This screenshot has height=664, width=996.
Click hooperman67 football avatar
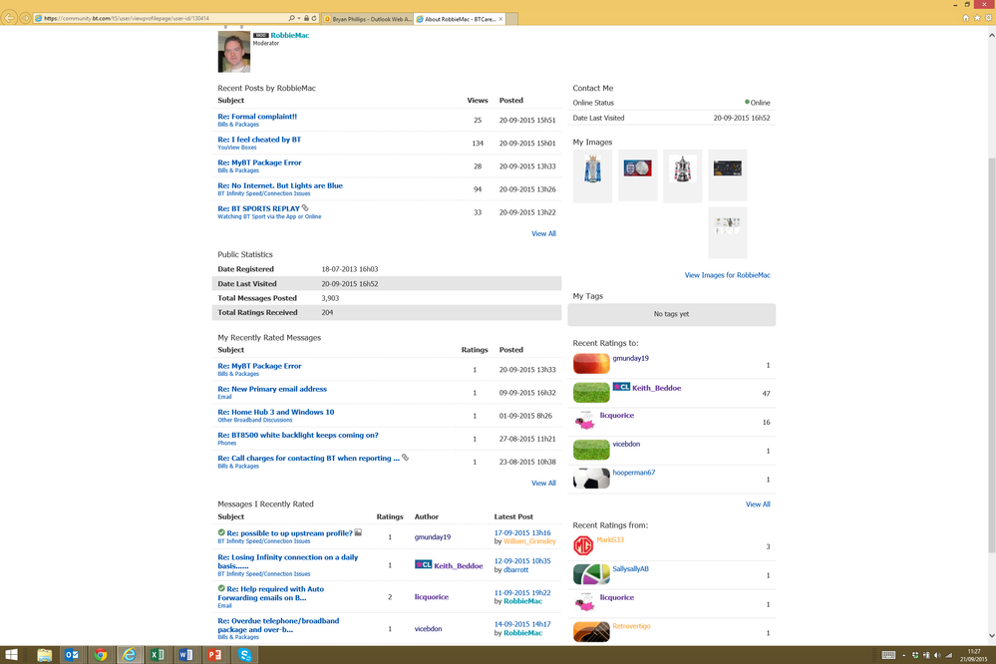tap(591, 479)
